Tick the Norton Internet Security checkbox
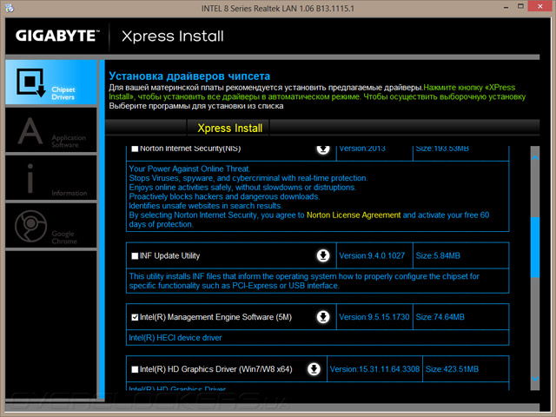The width and height of the screenshot is (556, 417). click(135, 149)
